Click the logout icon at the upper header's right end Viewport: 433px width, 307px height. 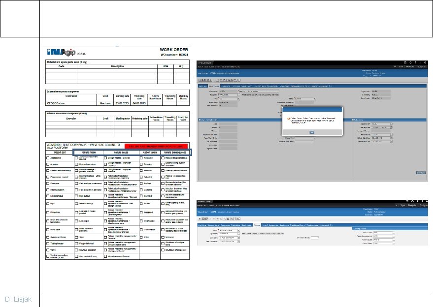point(425,62)
